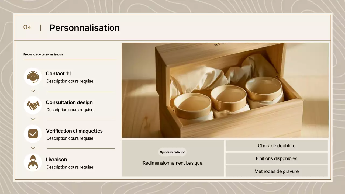The height and width of the screenshot is (194, 345).
Task: Toggle the Redimensionnement basique option
Action: [x=172, y=163]
